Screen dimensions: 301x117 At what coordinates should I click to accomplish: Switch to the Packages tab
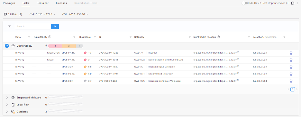pos(9,3)
